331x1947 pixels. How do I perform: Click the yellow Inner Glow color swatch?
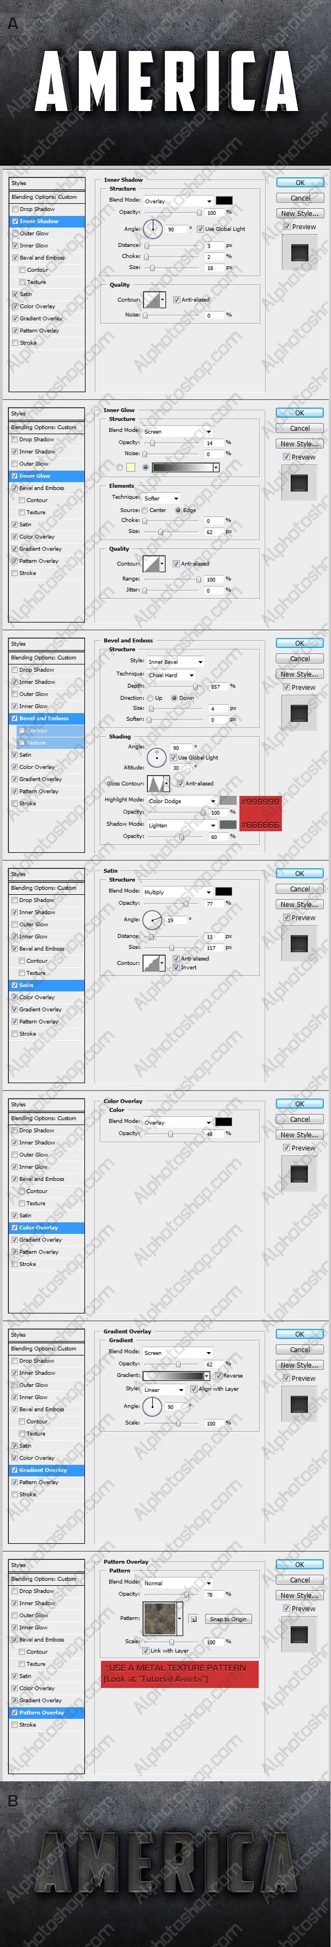131,467
